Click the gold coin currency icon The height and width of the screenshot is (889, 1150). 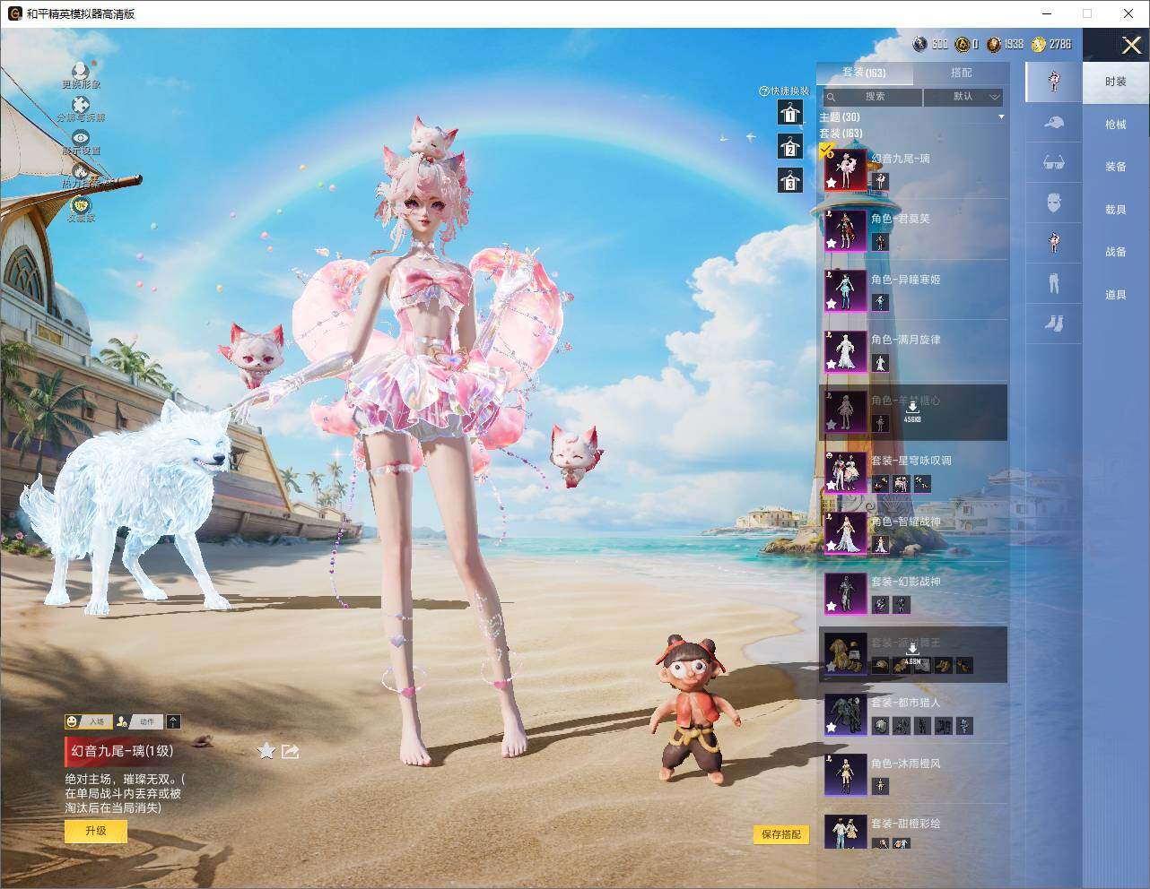pos(1039,44)
